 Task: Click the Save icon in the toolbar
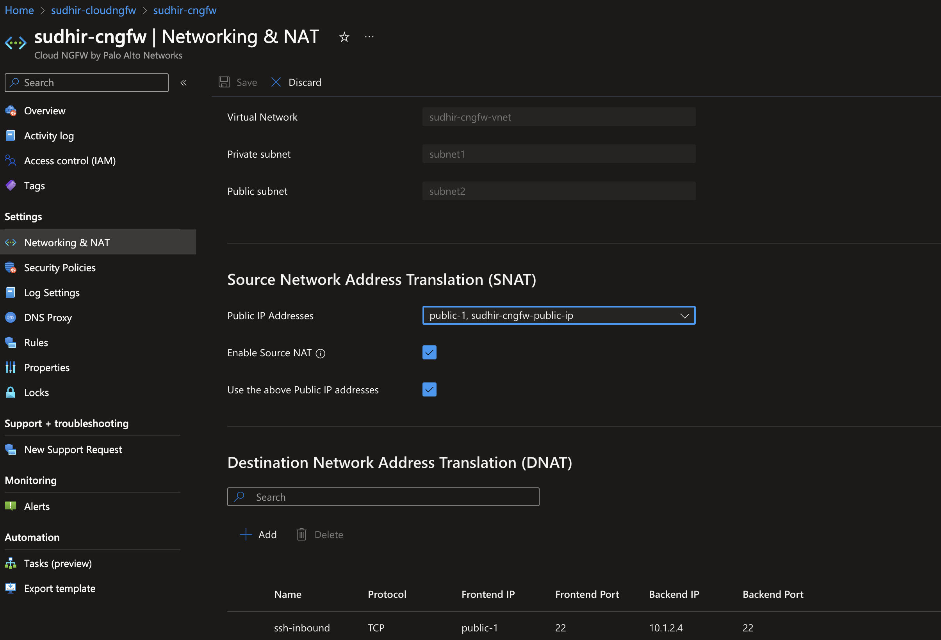(225, 82)
